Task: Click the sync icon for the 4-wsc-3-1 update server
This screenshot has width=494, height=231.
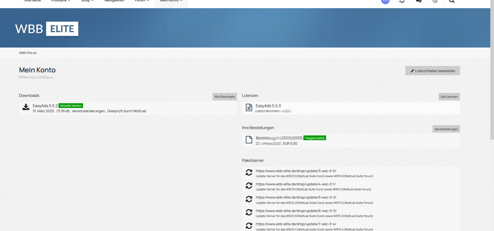Action: pos(249,186)
